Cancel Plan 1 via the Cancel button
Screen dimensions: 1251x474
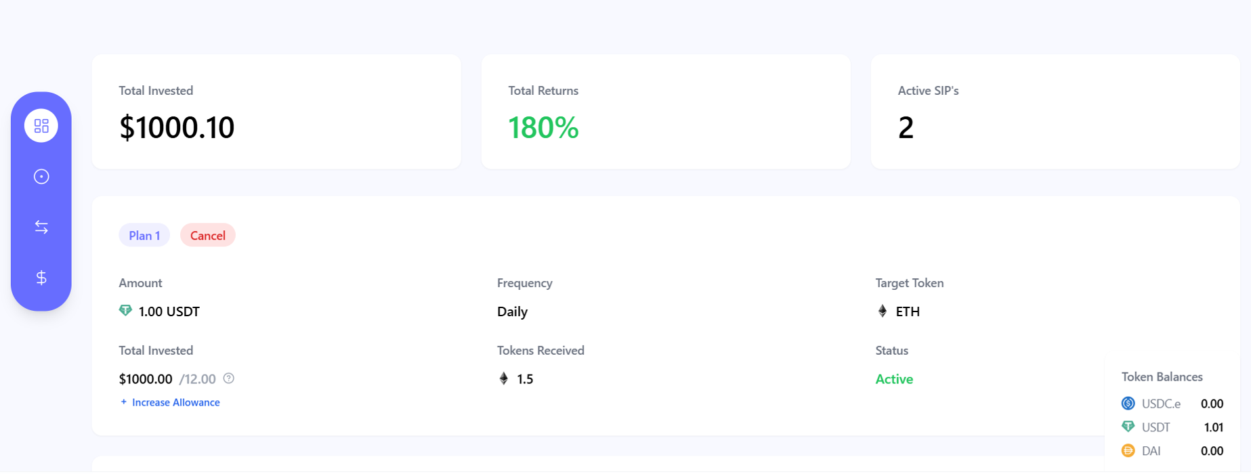[x=208, y=235]
